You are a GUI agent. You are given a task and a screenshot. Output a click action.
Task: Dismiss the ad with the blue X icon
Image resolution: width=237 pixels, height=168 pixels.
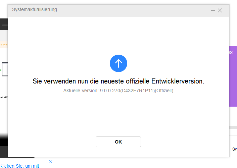[x=51, y=162]
